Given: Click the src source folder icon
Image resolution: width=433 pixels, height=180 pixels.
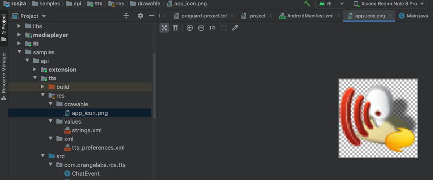Looking at the screenshot, I should point(52,156).
